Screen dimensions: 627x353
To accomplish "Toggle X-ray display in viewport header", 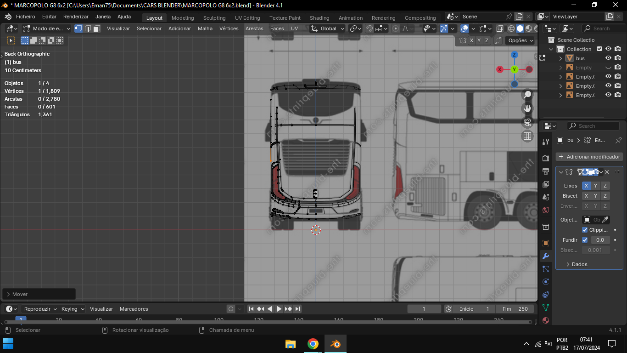I will [500, 28].
